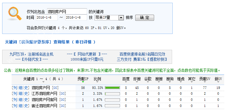This screenshot has width=226, height=110.
Task: Click 细 link for 泗阳房产网 [GO] row
Action: coord(20,88)
